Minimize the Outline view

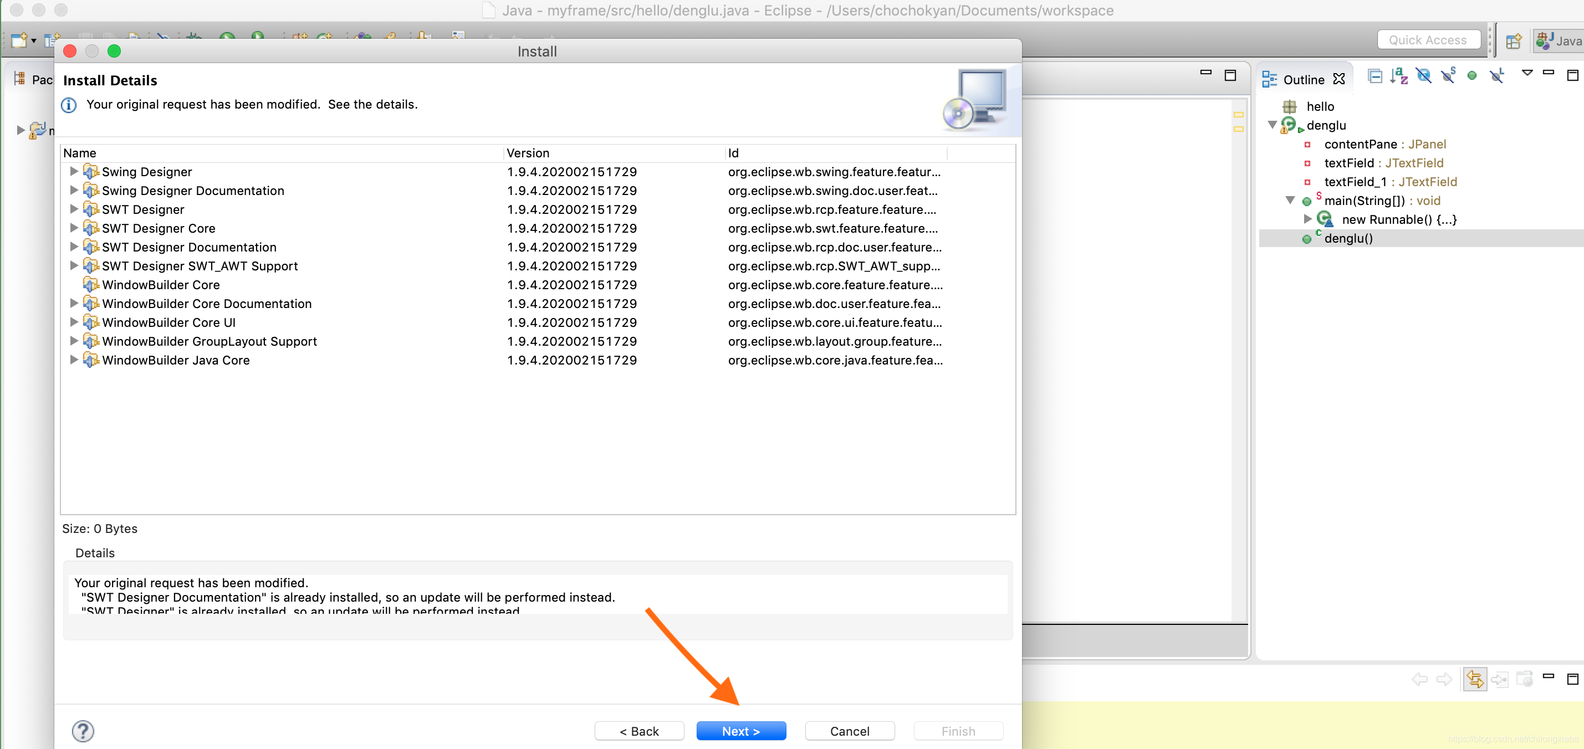coord(1549,73)
